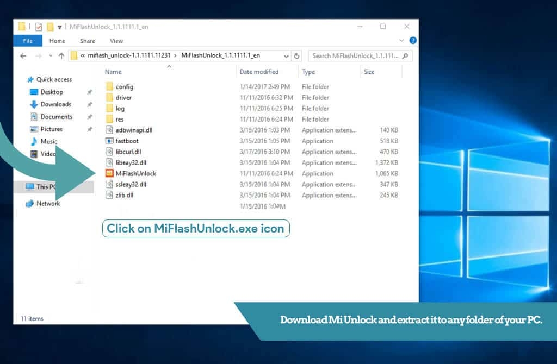
Task: Click the Quick access star icon
Action: pyautogui.click(x=30, y=79)
